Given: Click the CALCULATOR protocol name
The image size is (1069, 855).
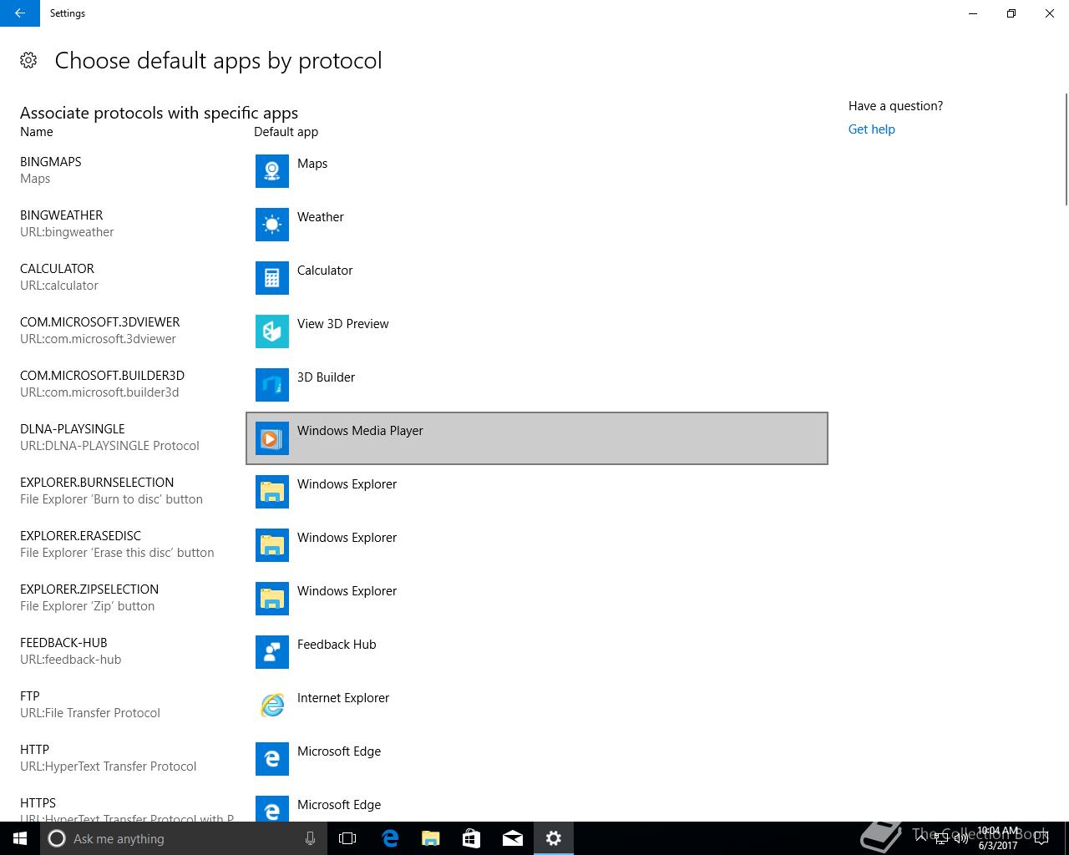Looking at the screenshot, I should 57,269.
